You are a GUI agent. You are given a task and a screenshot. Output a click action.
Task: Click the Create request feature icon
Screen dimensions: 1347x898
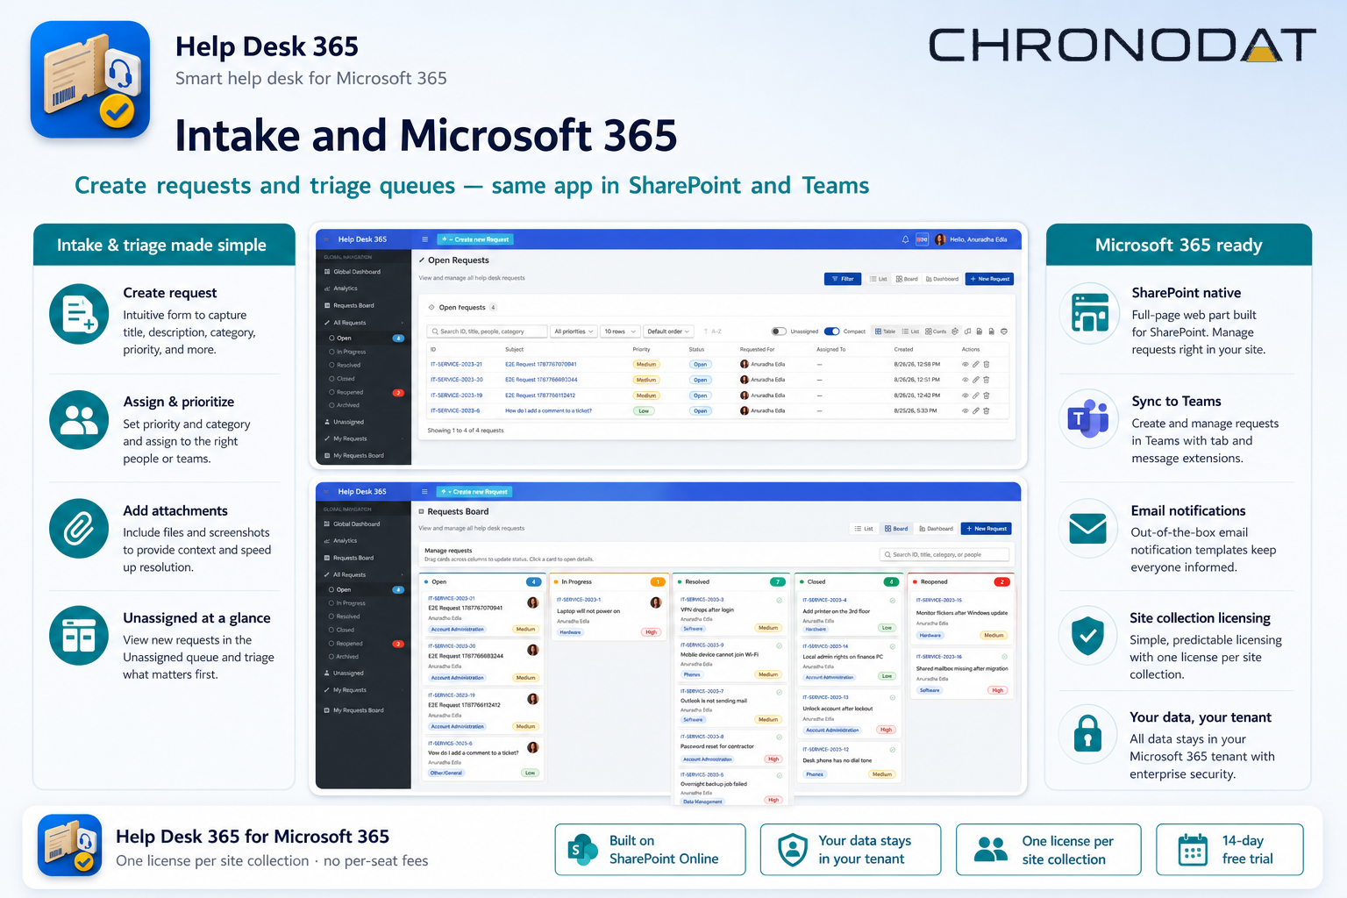(x=79, y=314)
